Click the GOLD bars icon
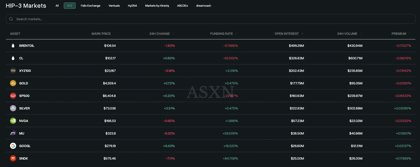420x167 pixels. 13,83
